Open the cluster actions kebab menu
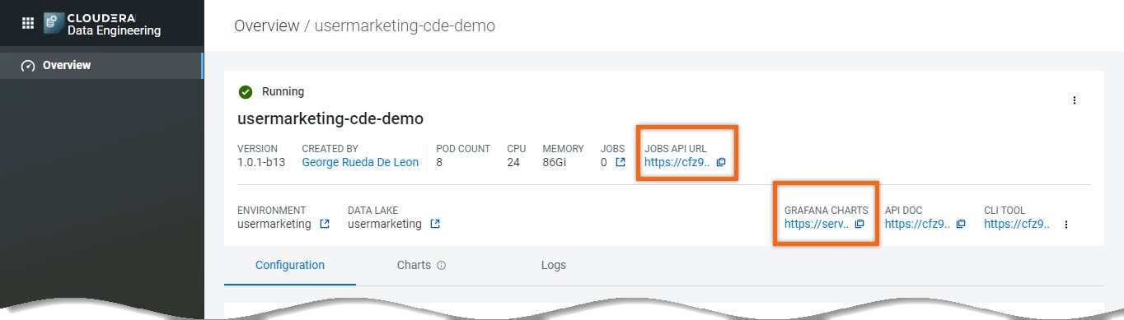1124x320 pixels. pos(1074,100)
